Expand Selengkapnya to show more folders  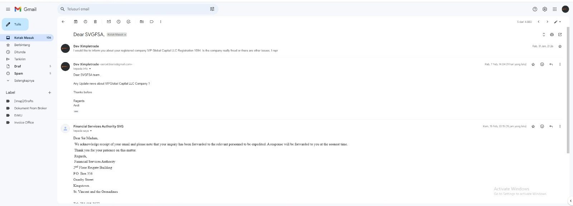pos(24,81)
